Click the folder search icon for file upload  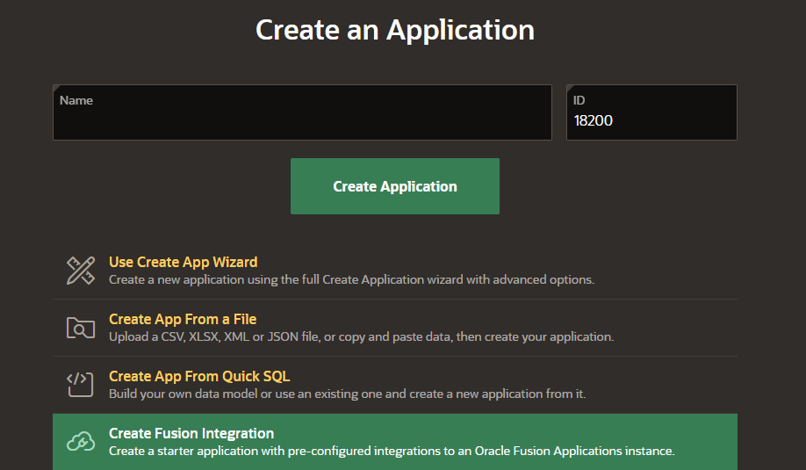(x=80, y=328)
